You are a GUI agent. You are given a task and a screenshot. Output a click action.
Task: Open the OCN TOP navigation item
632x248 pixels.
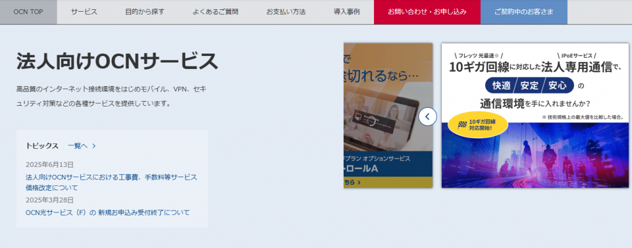(x=28, y=12)
